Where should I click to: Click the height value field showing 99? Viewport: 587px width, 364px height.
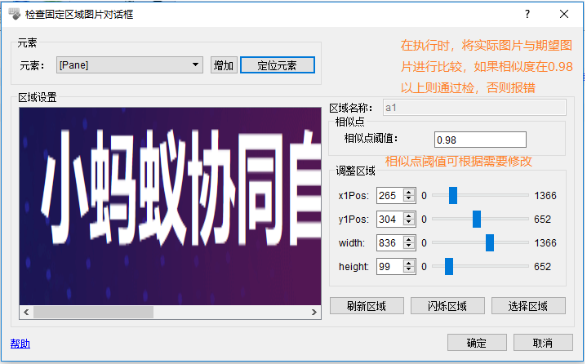[x=389, y=267]
